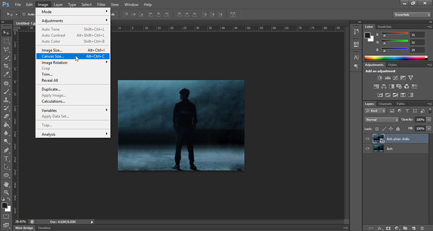433x231 pixels.
Task: Select the Paint Bucket tool
Action: click(x=6, y=125)
